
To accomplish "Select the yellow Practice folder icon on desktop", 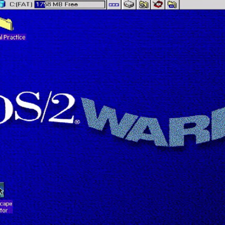I will (x=6, y=24).
